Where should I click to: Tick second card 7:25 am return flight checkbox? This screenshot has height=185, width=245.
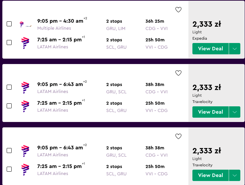tap(9, 106)
